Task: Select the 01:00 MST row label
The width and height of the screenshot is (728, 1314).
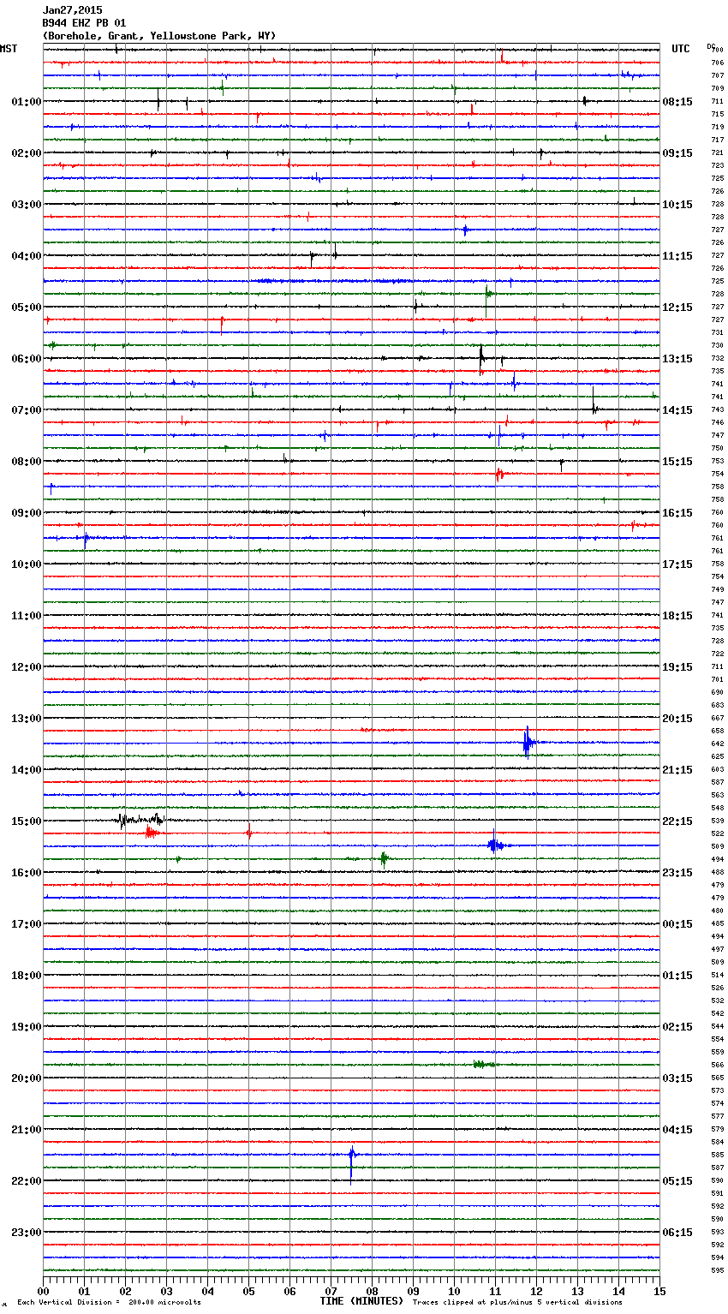Action: pyautogui.click(x=26, y=102)
